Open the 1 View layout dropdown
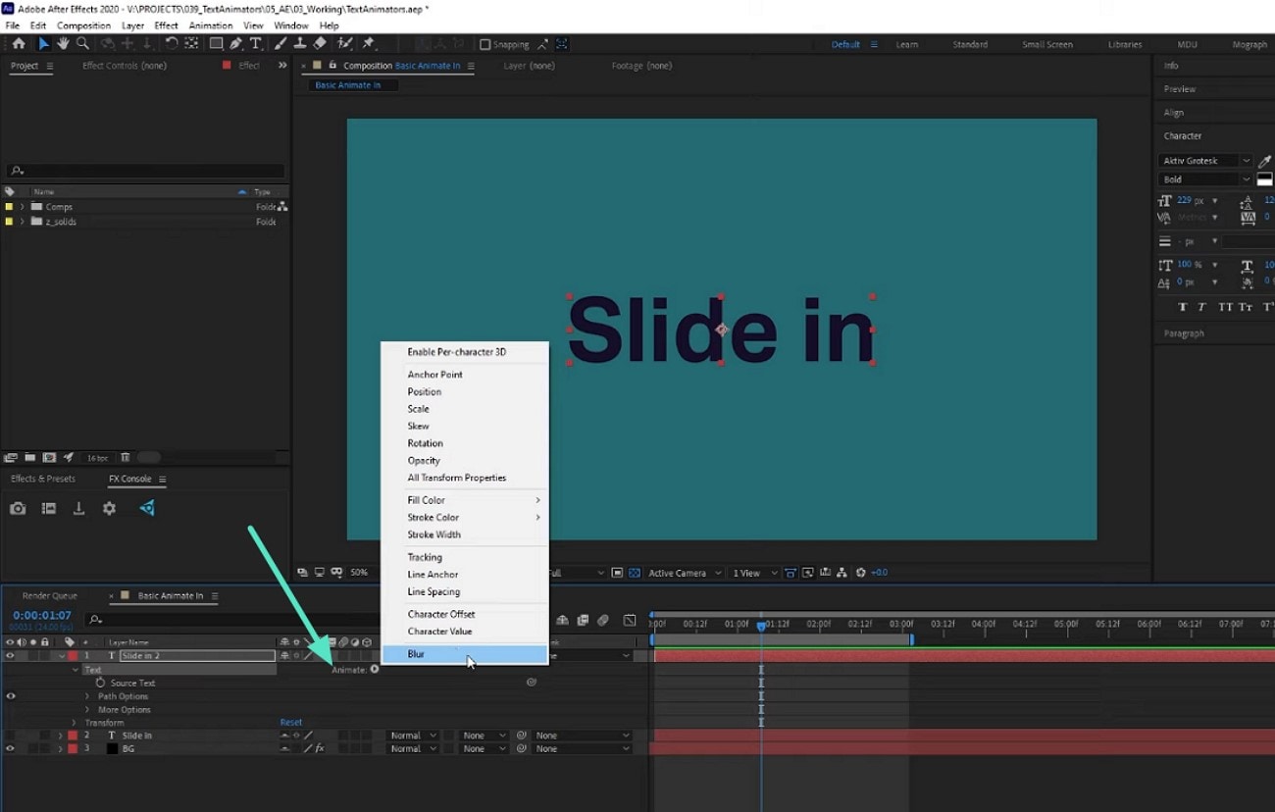Screen dimensions: 1275x812 753,573
